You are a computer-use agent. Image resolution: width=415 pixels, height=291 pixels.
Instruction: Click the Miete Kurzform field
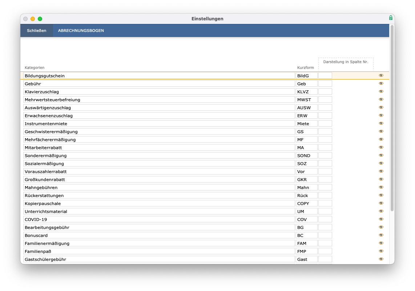[x=306, y=124]
